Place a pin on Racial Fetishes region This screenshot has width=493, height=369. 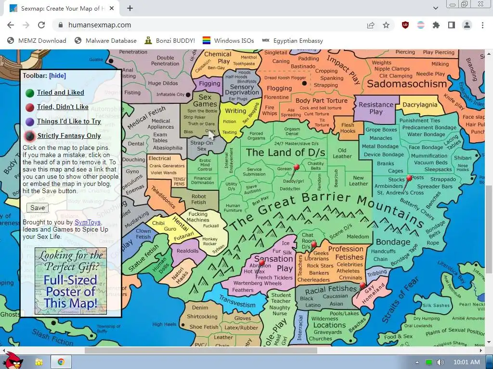click(x=331, y=289)
